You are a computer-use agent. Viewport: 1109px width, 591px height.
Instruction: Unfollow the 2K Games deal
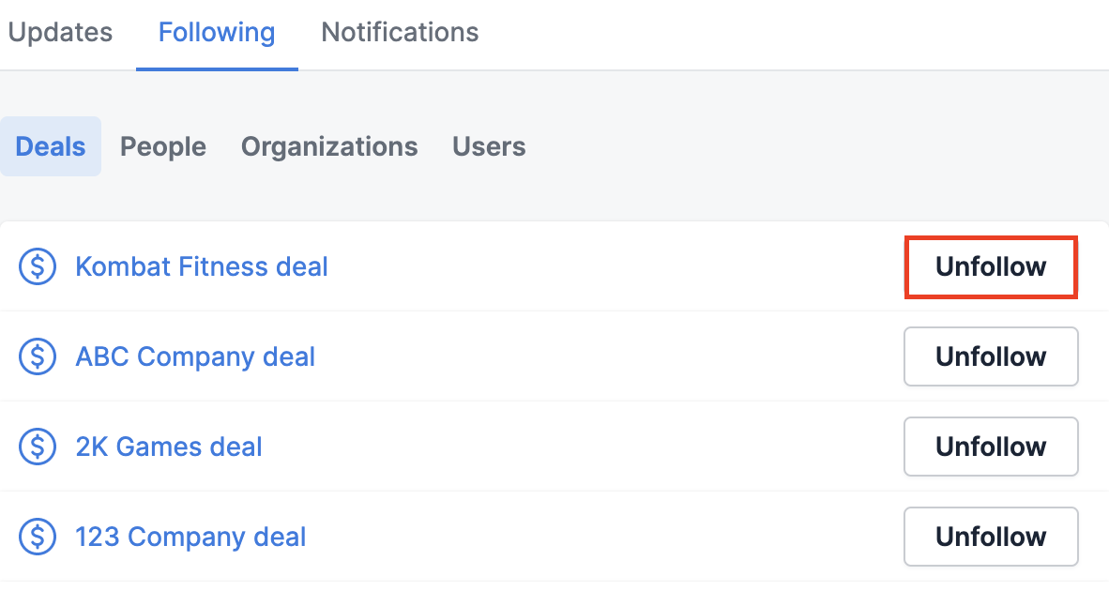991,447
